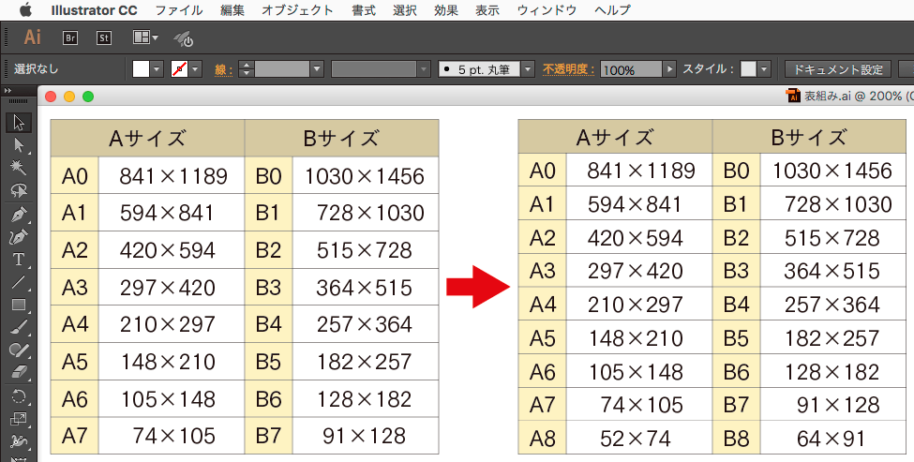Screen dimensions: 914x462
Task: Select the Selection (black arrow) tool
Action: 19,123
